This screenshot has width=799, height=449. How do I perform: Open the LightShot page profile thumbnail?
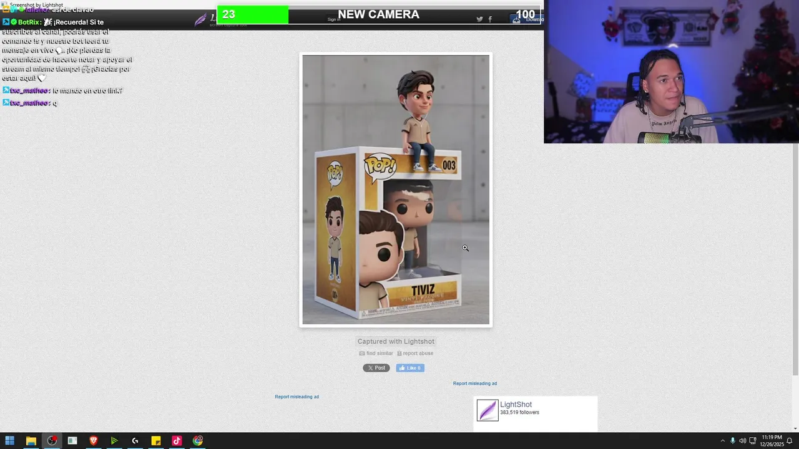pyautogui.click(x=488, y=410)
